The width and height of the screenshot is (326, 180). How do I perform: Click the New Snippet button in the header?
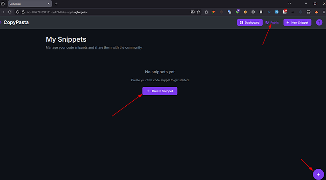click(297, 22)
